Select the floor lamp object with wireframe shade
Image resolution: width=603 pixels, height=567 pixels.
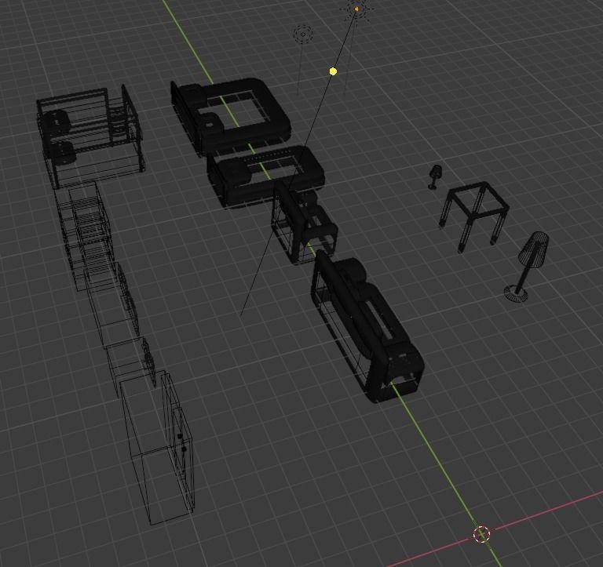pos(527,267)
